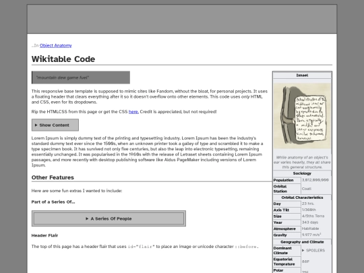The height and width of the screenshot is (273, 364).
Task: Click the Orbital Characteristics section header
Action: (x=302, y=198)
